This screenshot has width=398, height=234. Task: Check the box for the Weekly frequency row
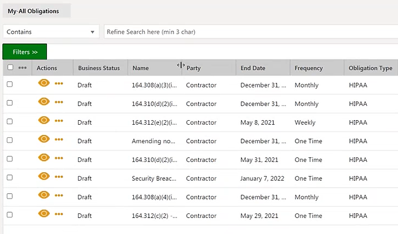[x=10, y=122]
